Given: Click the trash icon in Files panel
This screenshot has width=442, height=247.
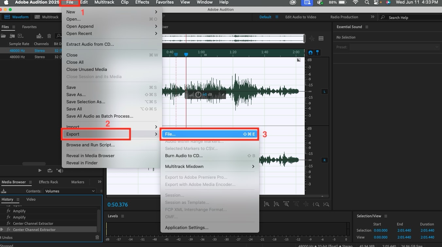Looking at the screenshot, I should pyautogui.click(x=49, y=36).
